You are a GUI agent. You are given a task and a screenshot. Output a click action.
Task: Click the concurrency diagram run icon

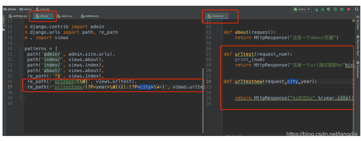[342, 9]
